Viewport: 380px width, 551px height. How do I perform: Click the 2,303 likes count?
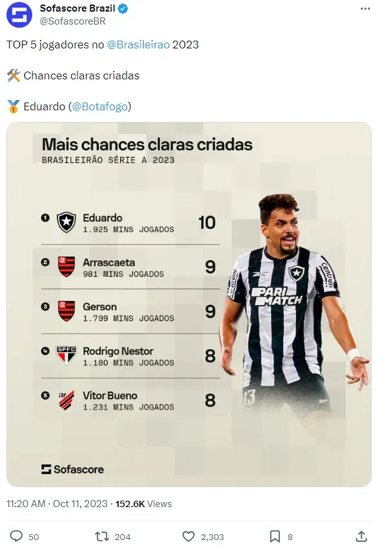[212, 537]
